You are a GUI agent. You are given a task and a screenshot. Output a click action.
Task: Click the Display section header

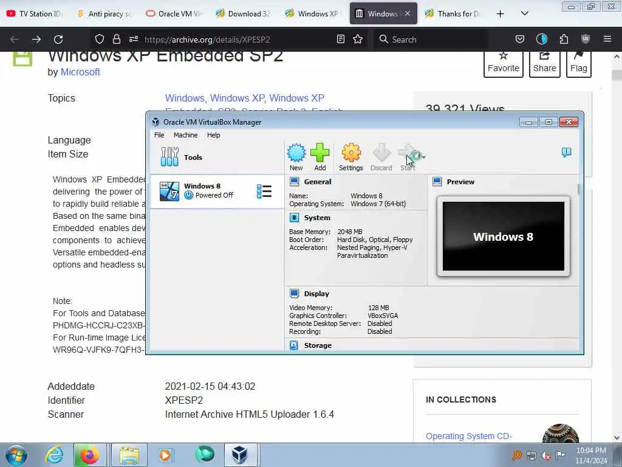[x=316, y=294]
